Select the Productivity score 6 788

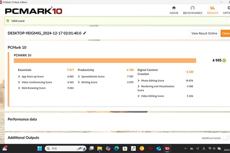click(x=130, y=70)
